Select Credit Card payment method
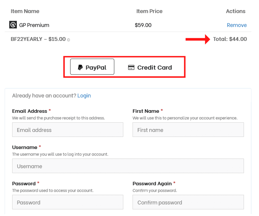Screen dimensions: 259x216 [x=150, y=67]
